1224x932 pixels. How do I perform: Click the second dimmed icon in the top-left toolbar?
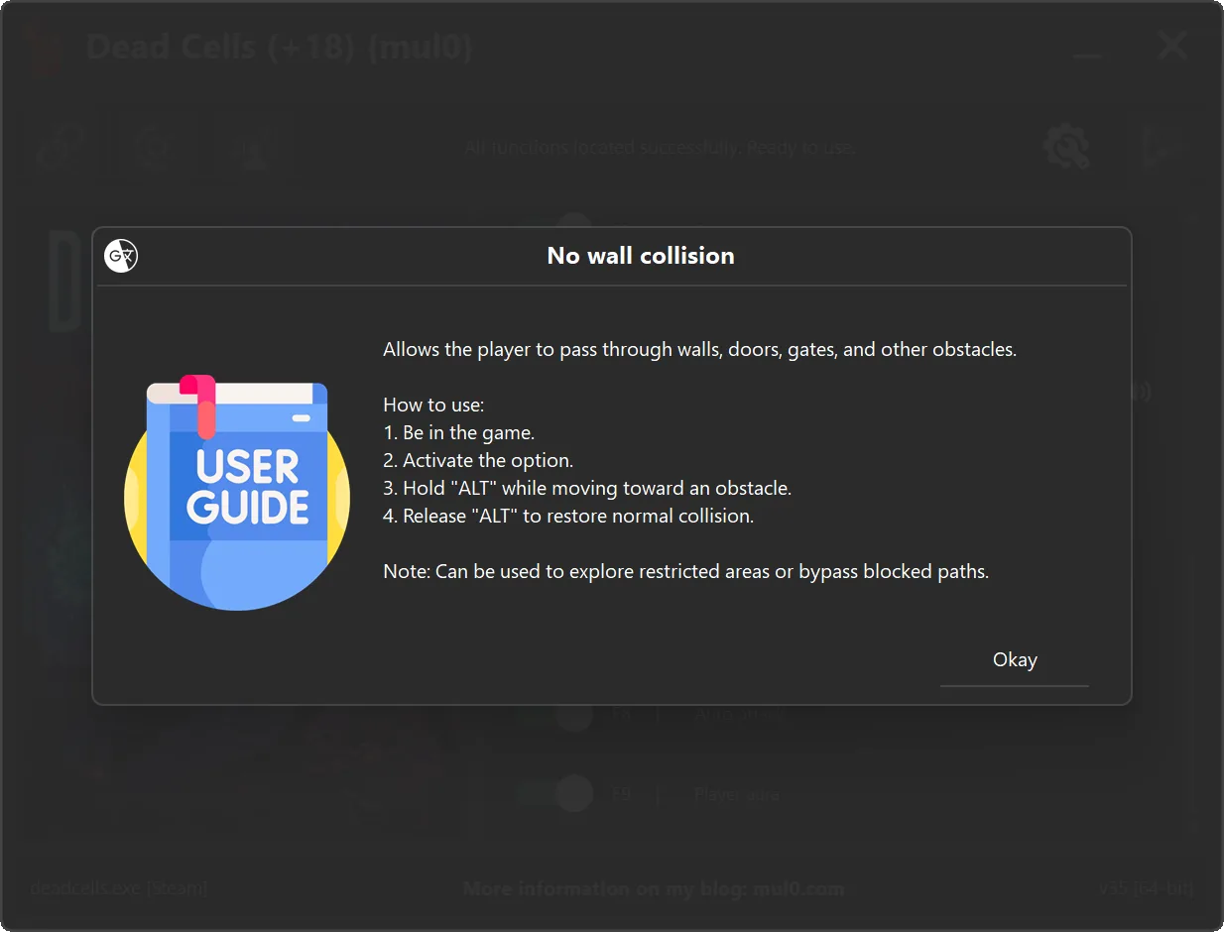pos(156,148)
